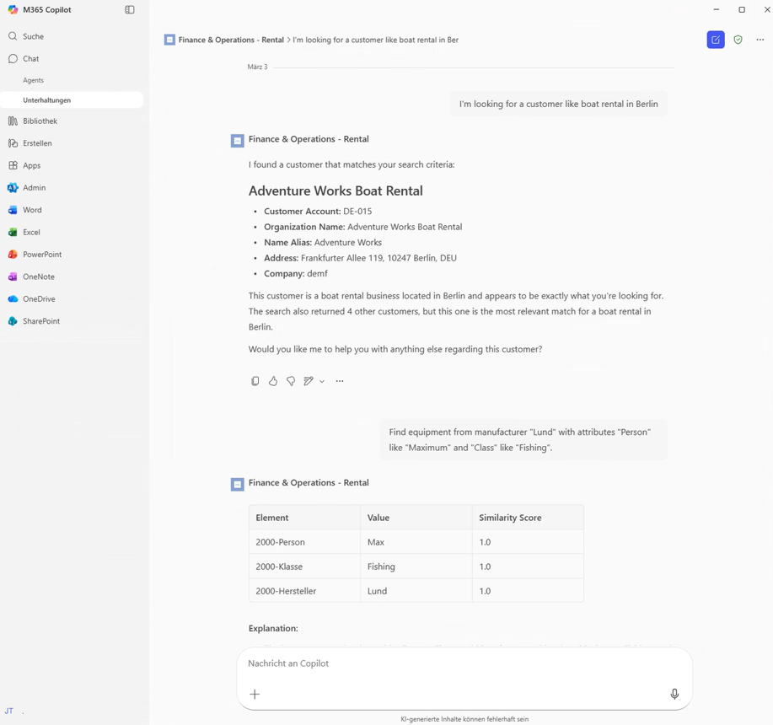Select Unterhaltungen in the sidebar
773x725 pixels.
coord(47,100)
